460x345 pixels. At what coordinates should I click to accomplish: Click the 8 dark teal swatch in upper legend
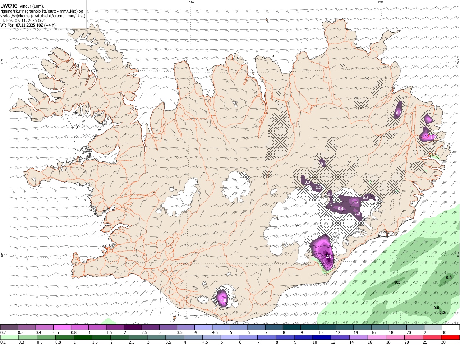click(291, 327)
